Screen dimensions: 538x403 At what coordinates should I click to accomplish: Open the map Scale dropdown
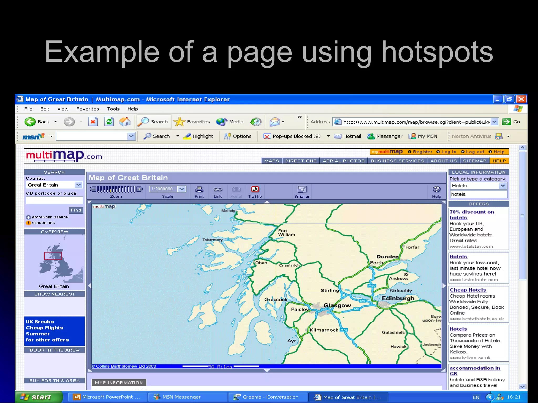click(x=182, y=189)
